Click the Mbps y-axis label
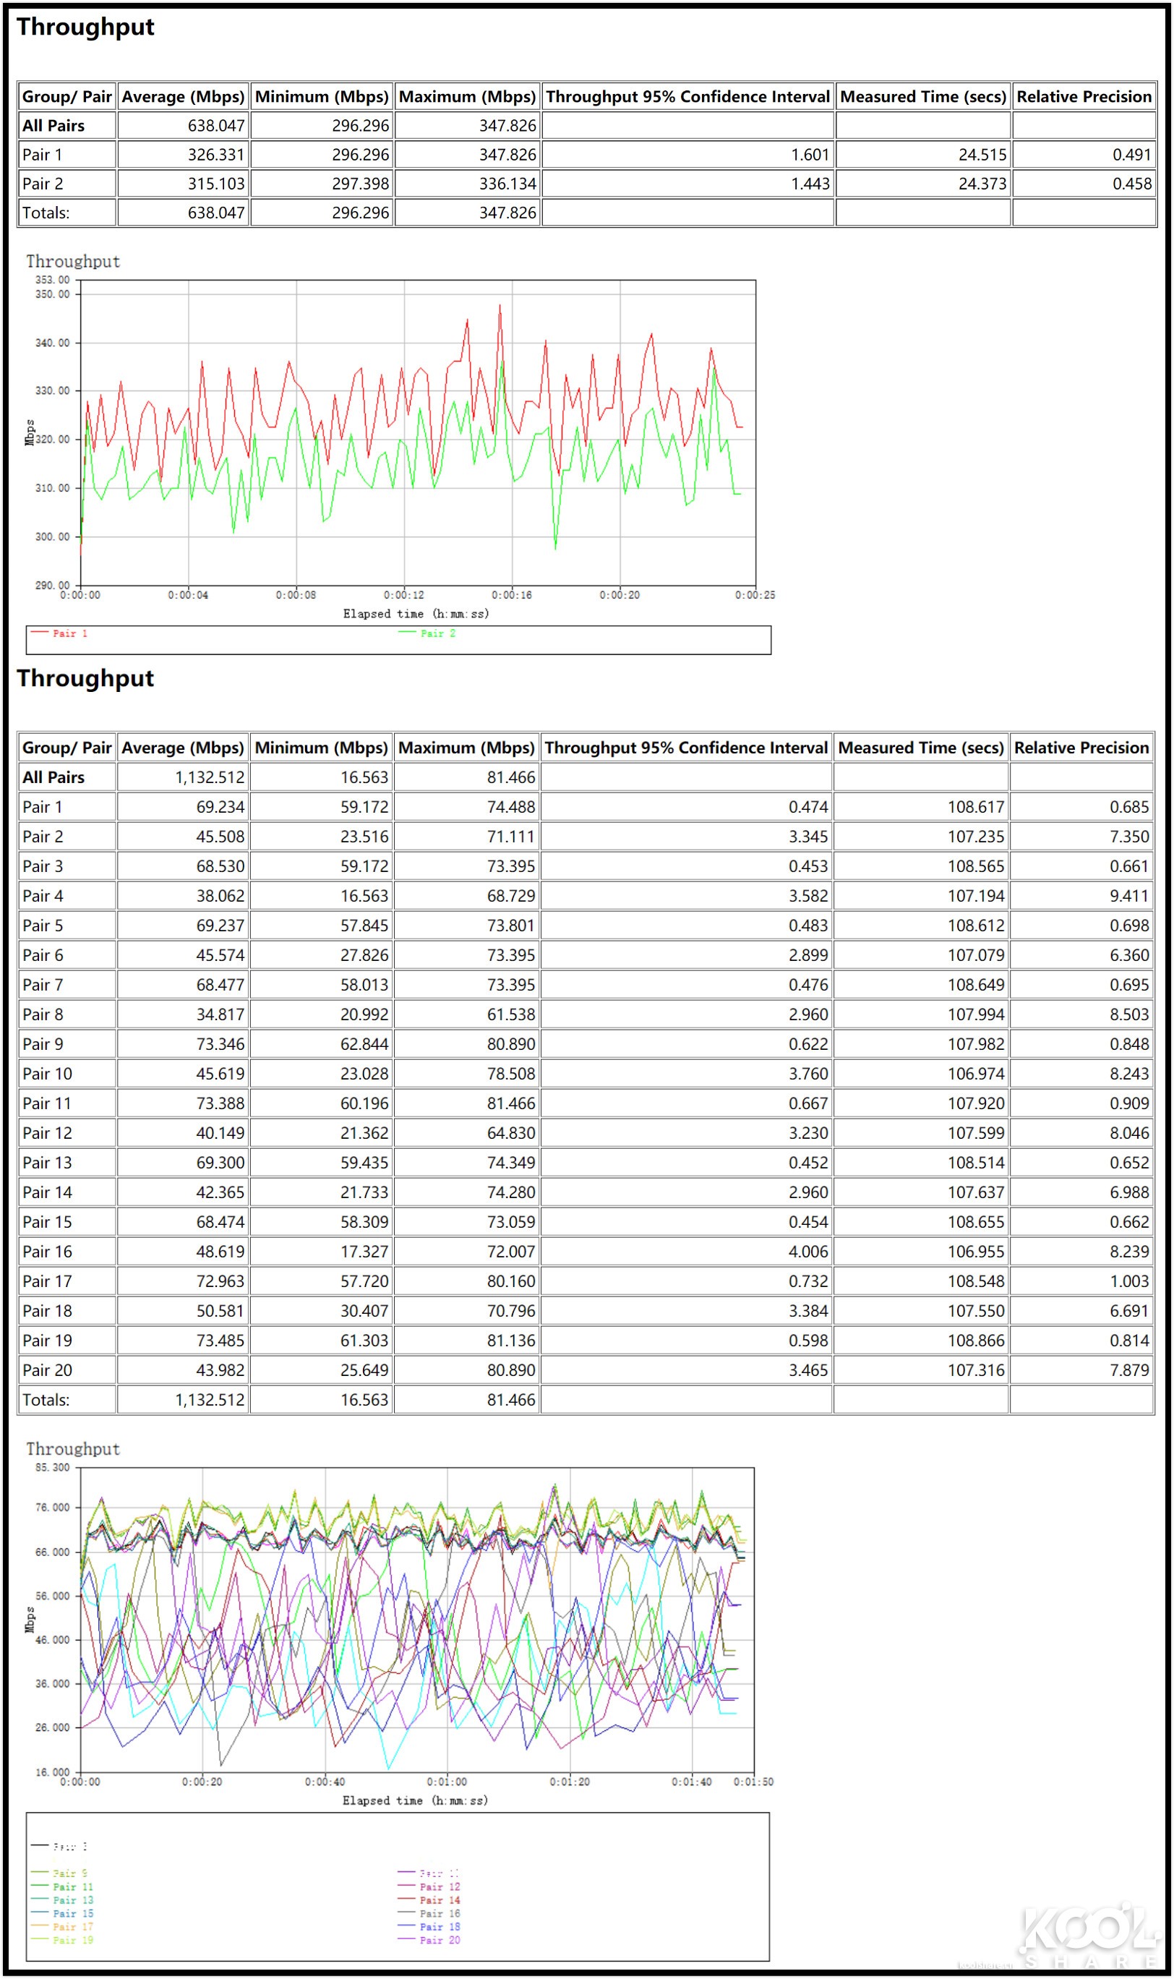The width and height of the screenshot is (1174, 1979). pyautogui.click(x=32, y=434)
